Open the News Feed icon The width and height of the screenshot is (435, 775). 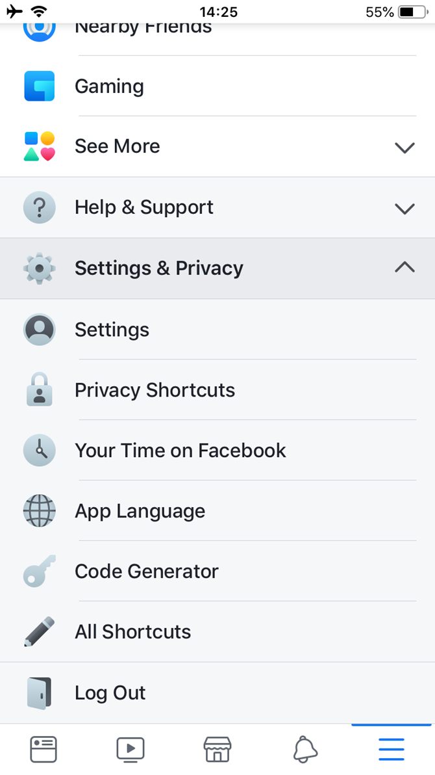[x=43, y=748]
